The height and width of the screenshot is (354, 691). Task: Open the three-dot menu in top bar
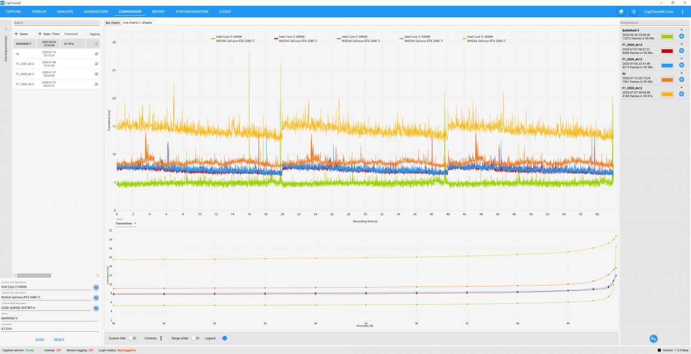(x=682, y=11)
